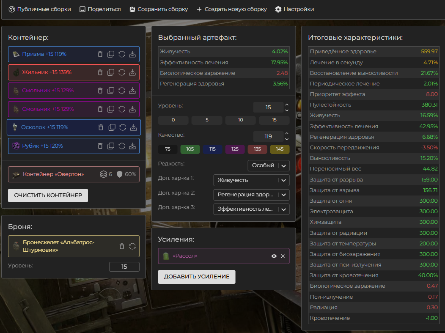Viewport: 445px width, 333px height.
Task: Select yellow quality swatch 145
Action: pyautogui.click(x=280, y=149)
